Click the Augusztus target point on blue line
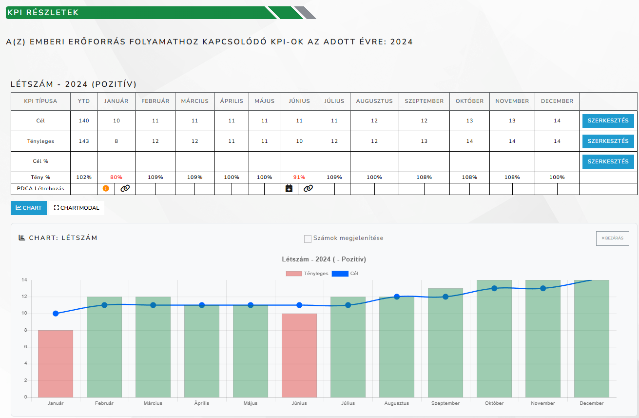Image resolution: width=639 pixels, height=418 pixels. tap(397, 297)
